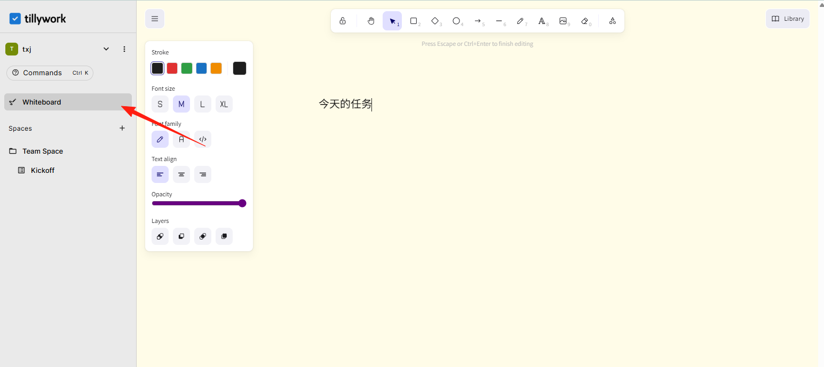
Task: Pick the black stroke color
Action: tap(157, 68)
